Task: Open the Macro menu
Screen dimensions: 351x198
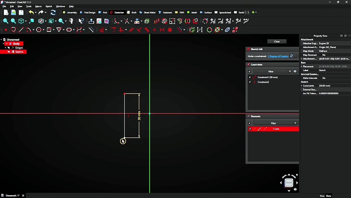Action: [38, 6]
